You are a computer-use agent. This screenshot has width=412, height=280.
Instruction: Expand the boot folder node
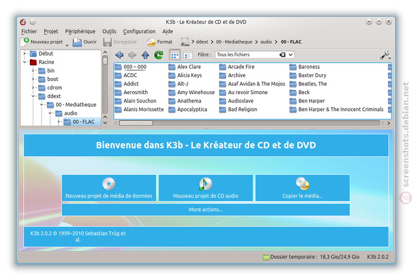click(33, 79)
